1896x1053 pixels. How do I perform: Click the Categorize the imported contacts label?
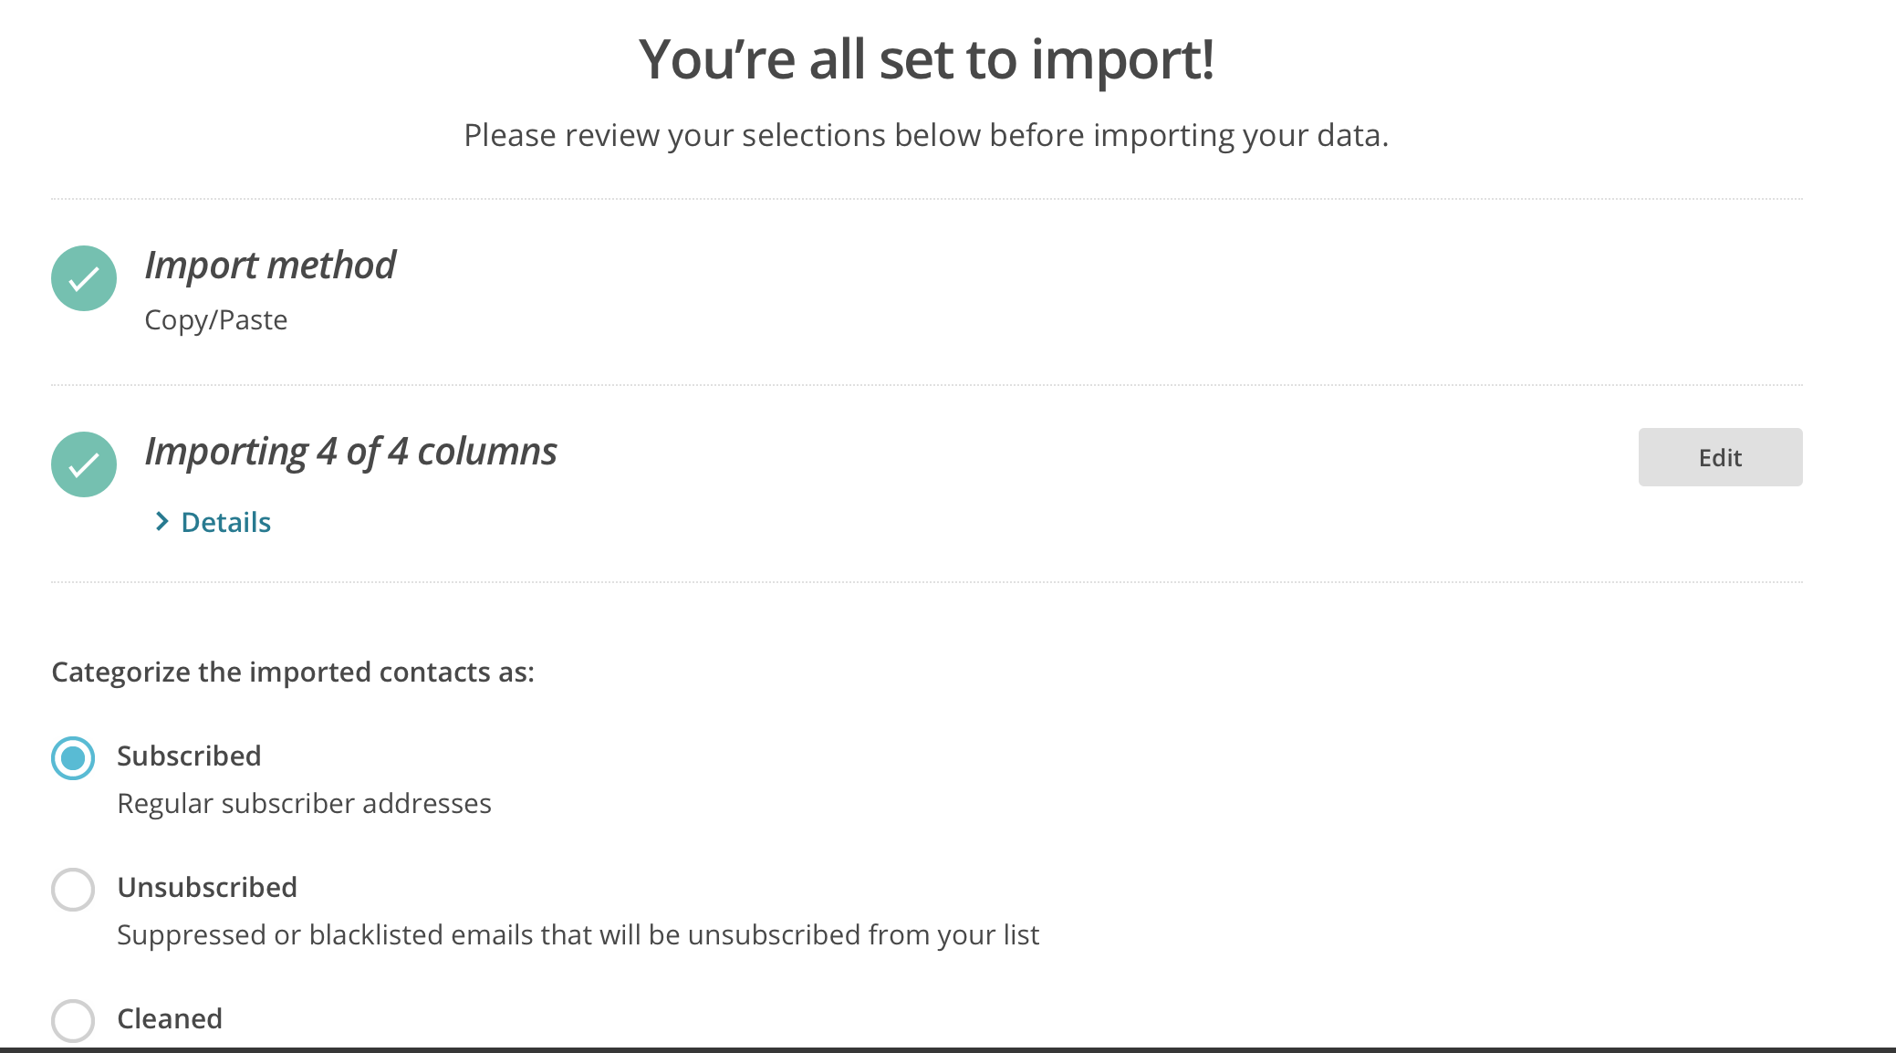[x=293, y=672]
